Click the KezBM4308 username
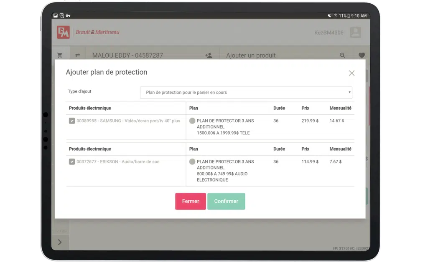Image resolution: width=428 pixels, height=262 pixels. tap(329, 33)
